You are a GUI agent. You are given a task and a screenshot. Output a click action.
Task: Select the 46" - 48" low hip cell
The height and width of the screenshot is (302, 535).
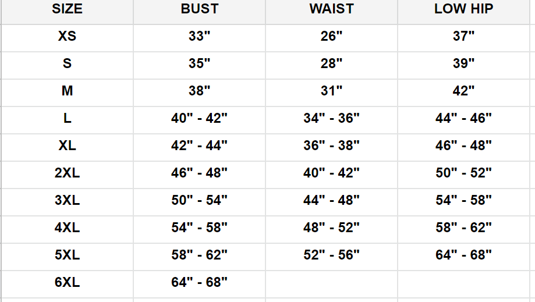pos(463,145)
